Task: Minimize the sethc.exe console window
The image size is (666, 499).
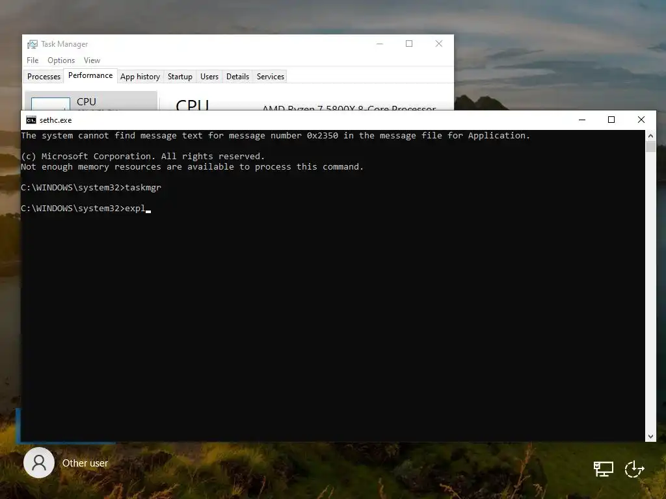Action: click(582, 120)
